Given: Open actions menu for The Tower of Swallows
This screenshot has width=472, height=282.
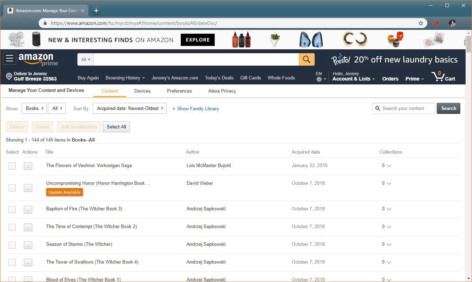Looking at the screenshot, I should click(x=28, y=262).
